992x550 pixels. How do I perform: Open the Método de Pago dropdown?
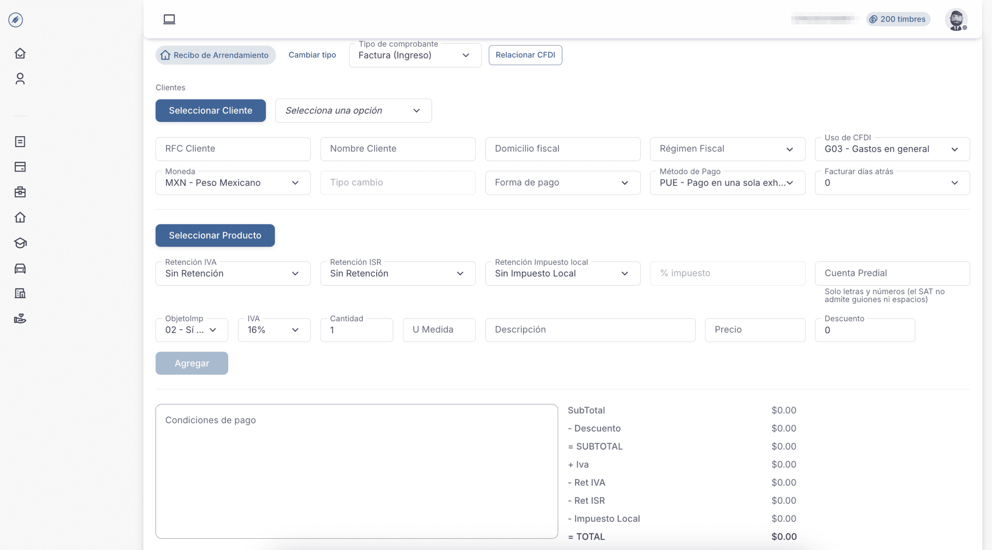pos(727,182)
